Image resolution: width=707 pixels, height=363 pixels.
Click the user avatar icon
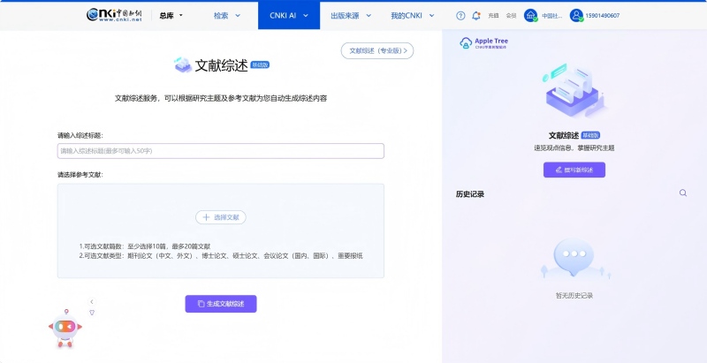[x=576, y=16]
